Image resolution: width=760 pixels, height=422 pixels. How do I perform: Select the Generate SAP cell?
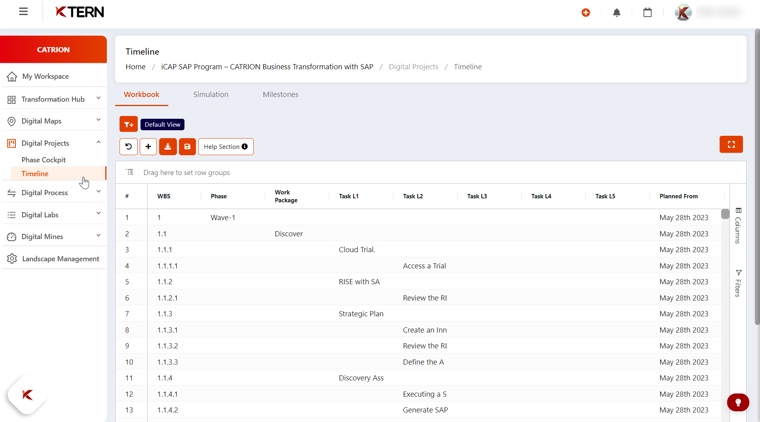coord(426,410)
